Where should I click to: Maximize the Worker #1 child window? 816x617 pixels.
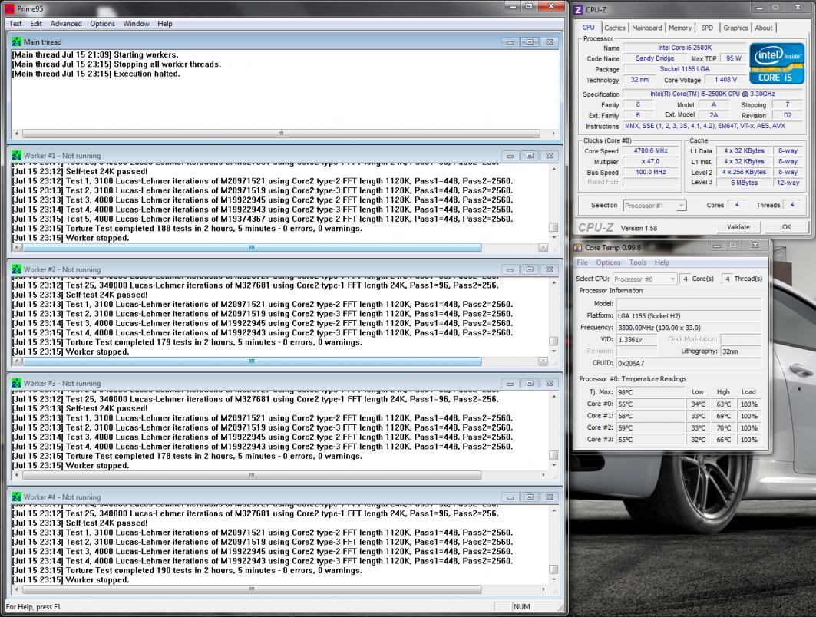coord(529,156)
